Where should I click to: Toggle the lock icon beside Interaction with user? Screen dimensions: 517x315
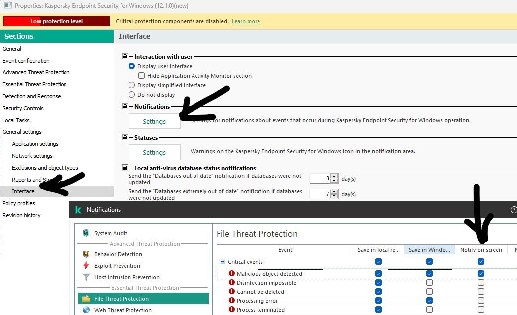(125, 57)
